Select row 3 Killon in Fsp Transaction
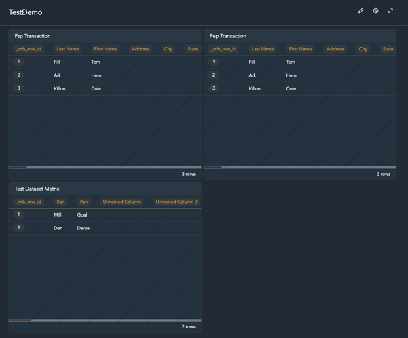The height and width of the screenshot is (338, 408). point(60,88)
